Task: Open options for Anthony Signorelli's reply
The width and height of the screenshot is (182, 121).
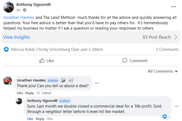Action: [177, 106]
